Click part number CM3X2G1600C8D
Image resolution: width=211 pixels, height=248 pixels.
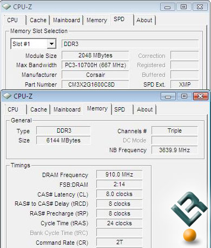tap(95, 84)
